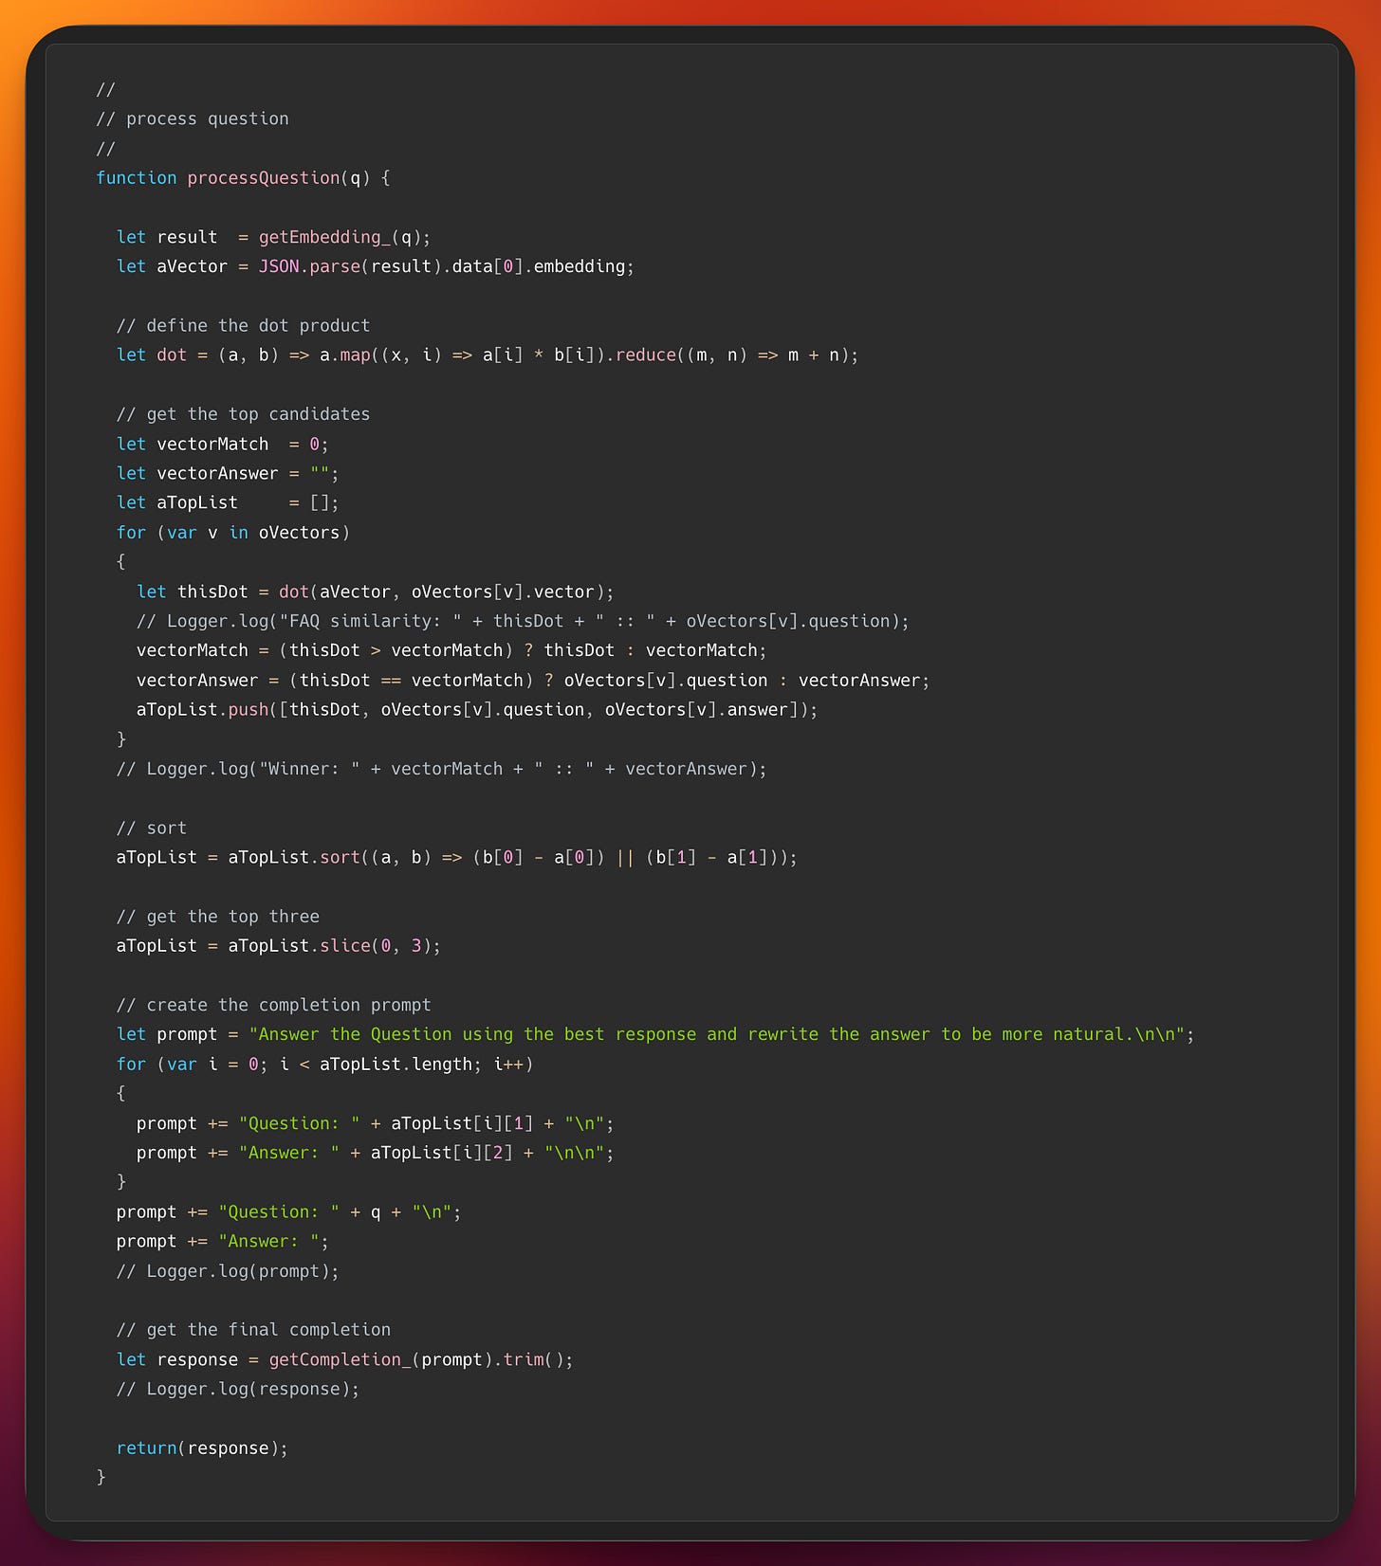The width and height of the screenshot is (1381, 1566).
Task: Select the 'let aVector = JSON.parse' line
Action: [x=375, y=266]
